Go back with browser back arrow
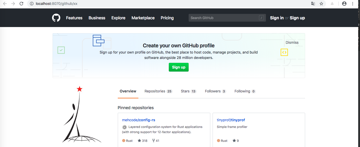 pyautogui.click(x=5, y=4)
